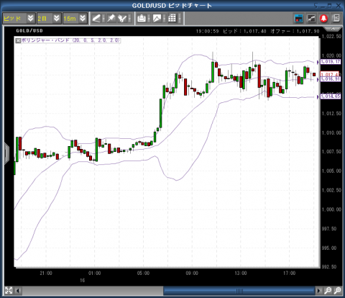The image size is (345, 298).
Task: Click the lower band value 1,014.85 label
Action: (x=331, y=96)
